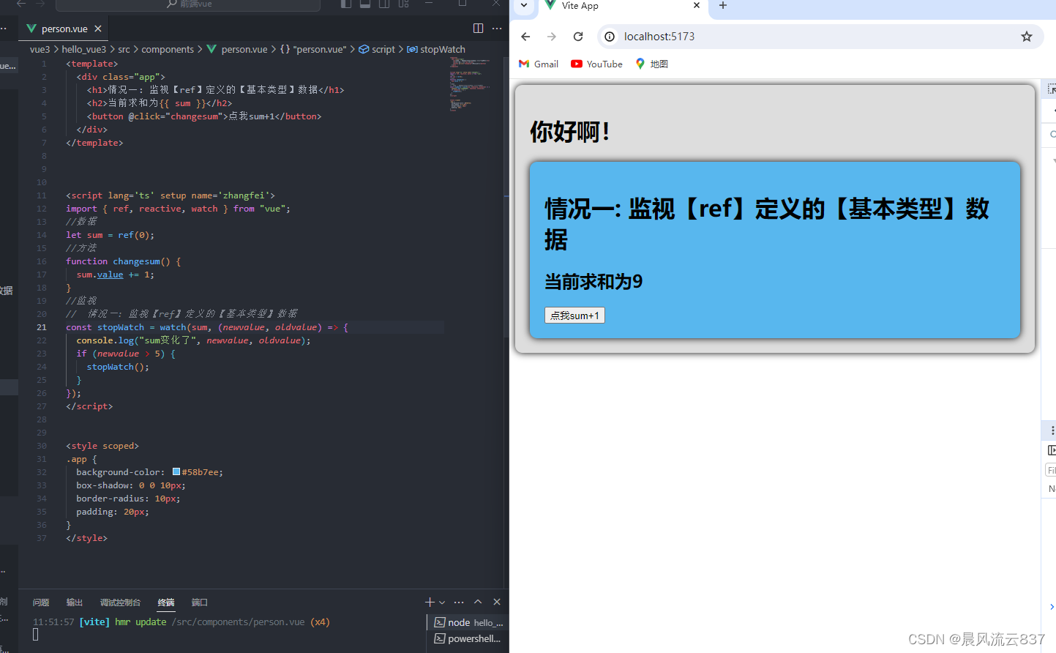The width and height of the screenshot is (1056, 653).
Task: Select the Vite App browser tab
Action: pyautogui.click(x=622, y=6)
